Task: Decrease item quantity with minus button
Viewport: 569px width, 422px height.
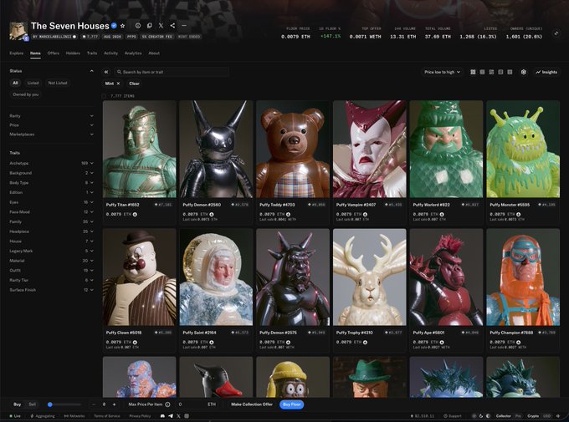Action: pyautogui.click(x=94, y=404)
